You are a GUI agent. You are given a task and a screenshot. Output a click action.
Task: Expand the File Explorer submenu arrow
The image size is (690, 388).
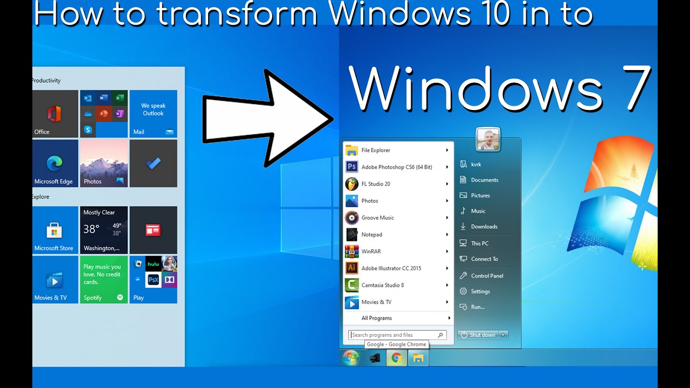(x=447, y=150)
